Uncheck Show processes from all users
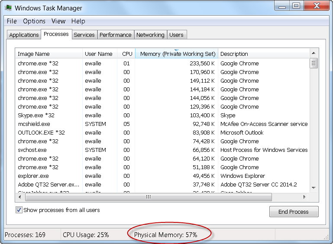 [x=19, y=210]
